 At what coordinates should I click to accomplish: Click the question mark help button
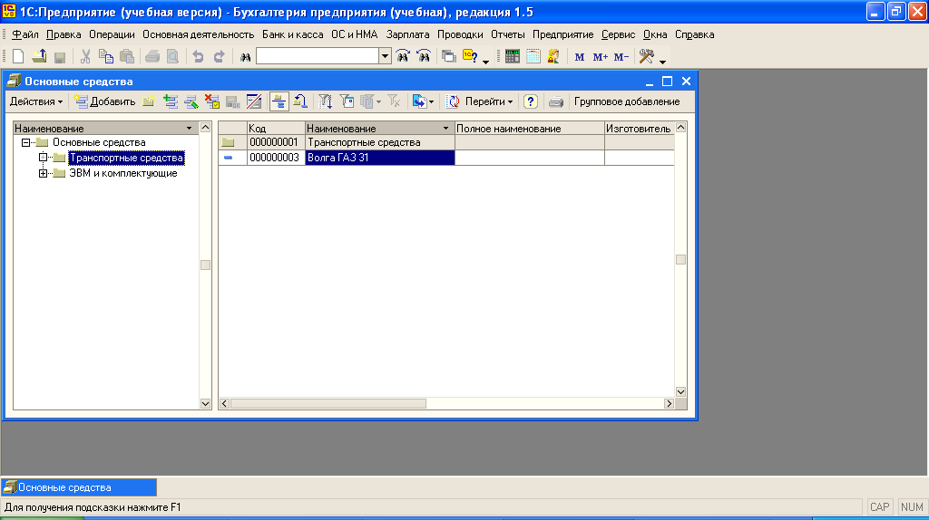[x=530, y=101]
